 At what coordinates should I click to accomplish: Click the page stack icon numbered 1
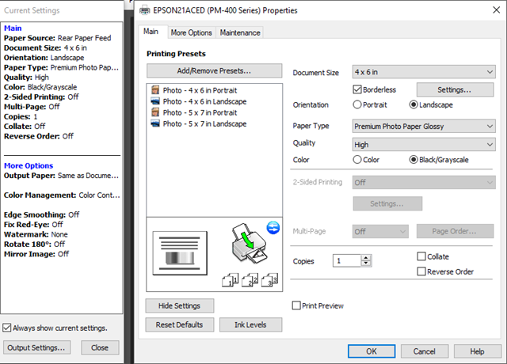[x=230, y=279]
